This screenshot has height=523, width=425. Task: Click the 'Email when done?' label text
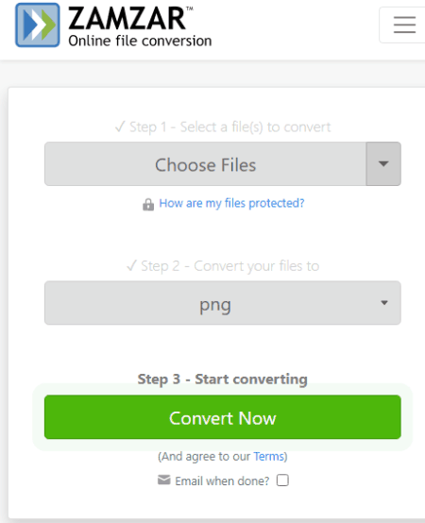[222, 481]
